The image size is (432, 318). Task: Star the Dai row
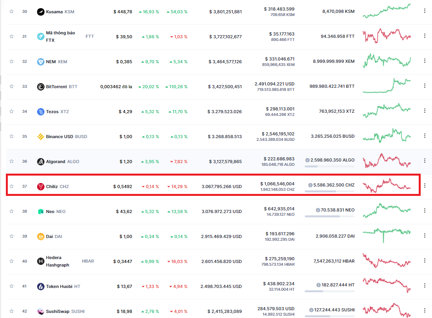coord(12,236)
